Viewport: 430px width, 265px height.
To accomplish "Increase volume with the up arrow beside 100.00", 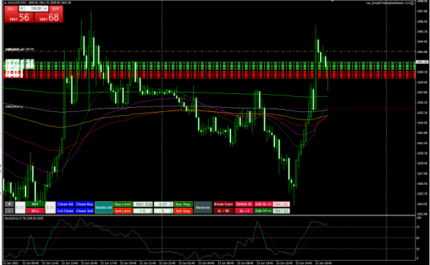I will 45,8.
